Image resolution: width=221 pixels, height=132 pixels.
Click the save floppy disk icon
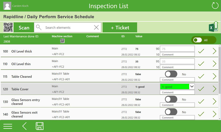tap(40, 126)
